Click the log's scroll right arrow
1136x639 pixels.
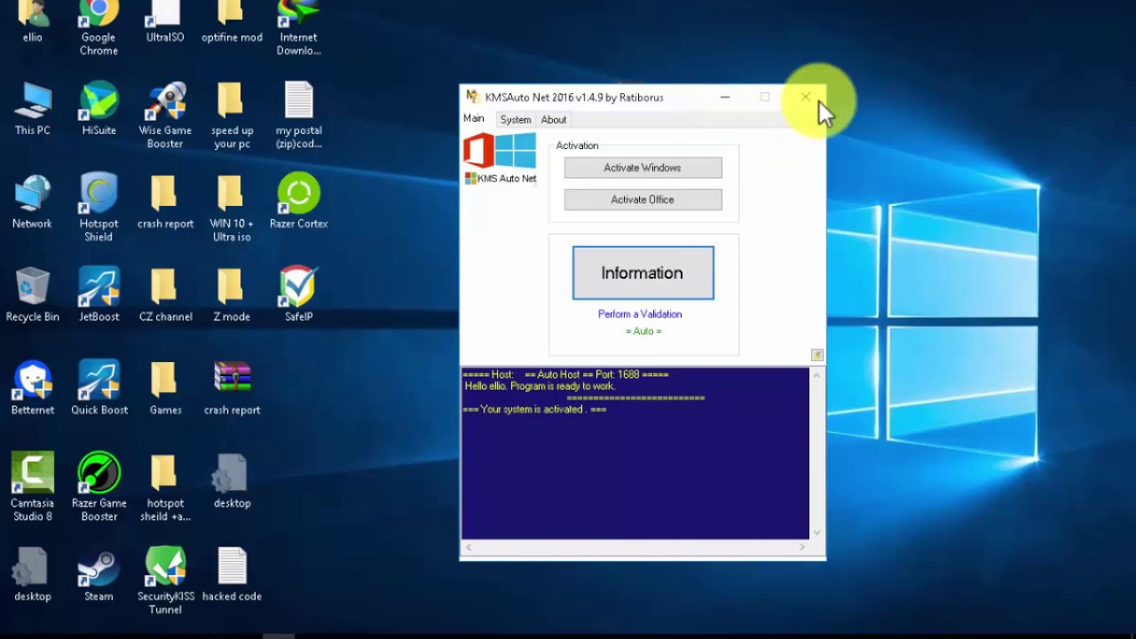802,548
